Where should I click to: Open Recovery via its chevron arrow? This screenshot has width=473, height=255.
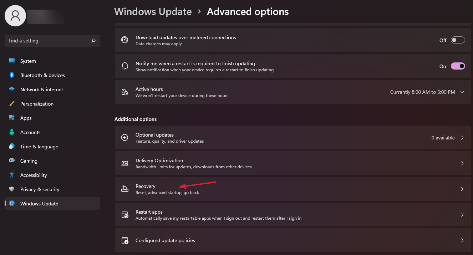(462, 189)
